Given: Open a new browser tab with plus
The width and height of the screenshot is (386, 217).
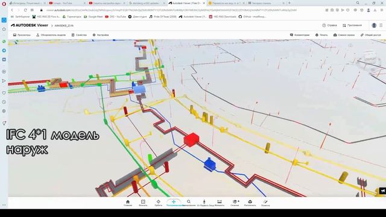Looking at the screenshot, I should coord(289,3).
